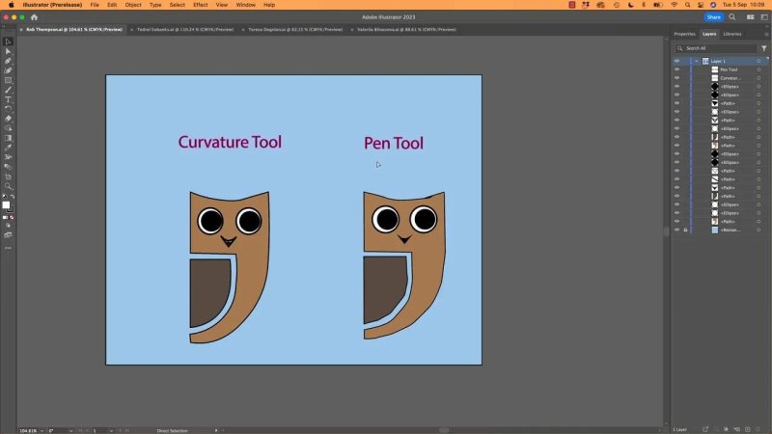Open the Apple menu

11,5
